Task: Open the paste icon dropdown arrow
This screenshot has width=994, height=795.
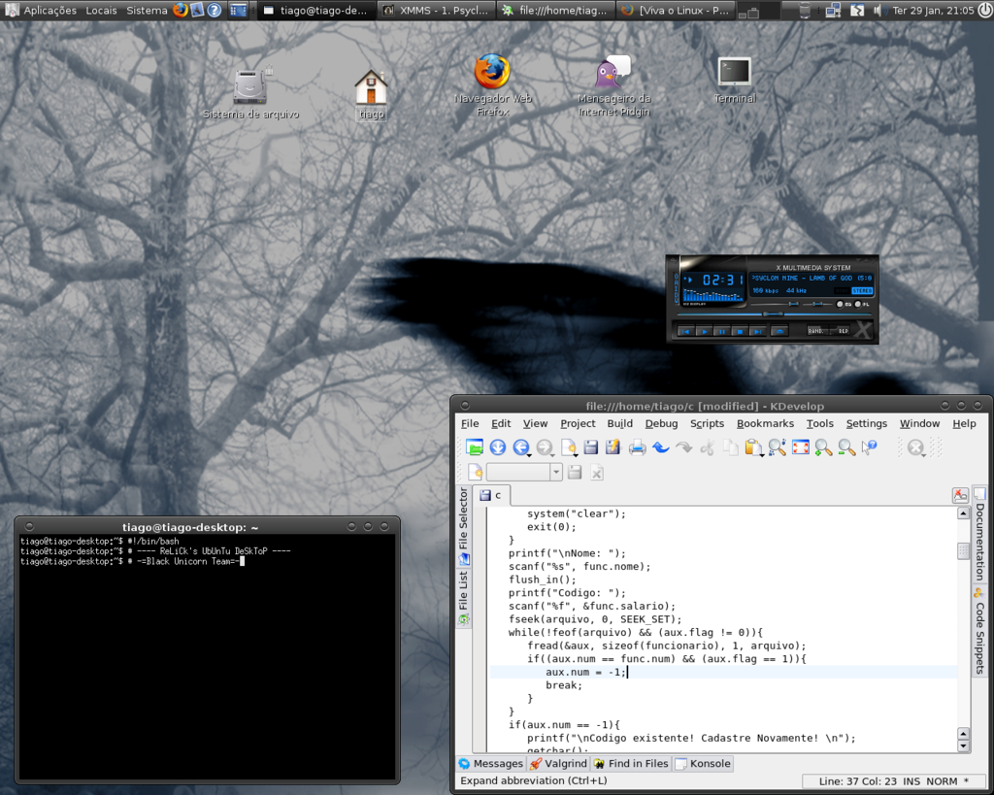Action: 761,454
